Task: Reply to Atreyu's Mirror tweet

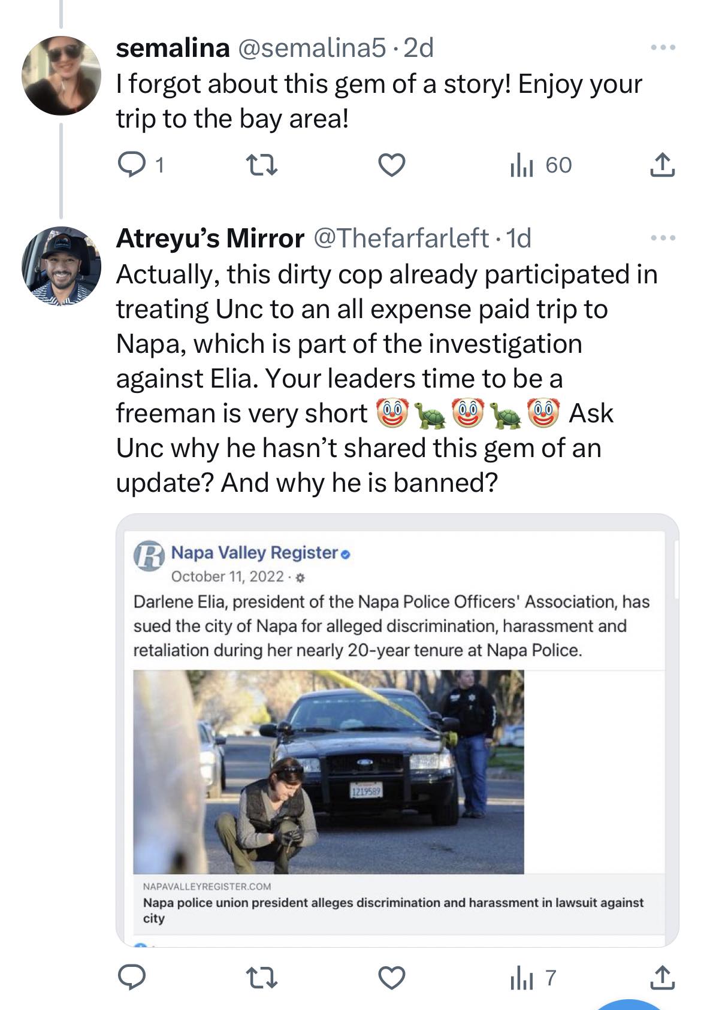Action: [132, 978]
